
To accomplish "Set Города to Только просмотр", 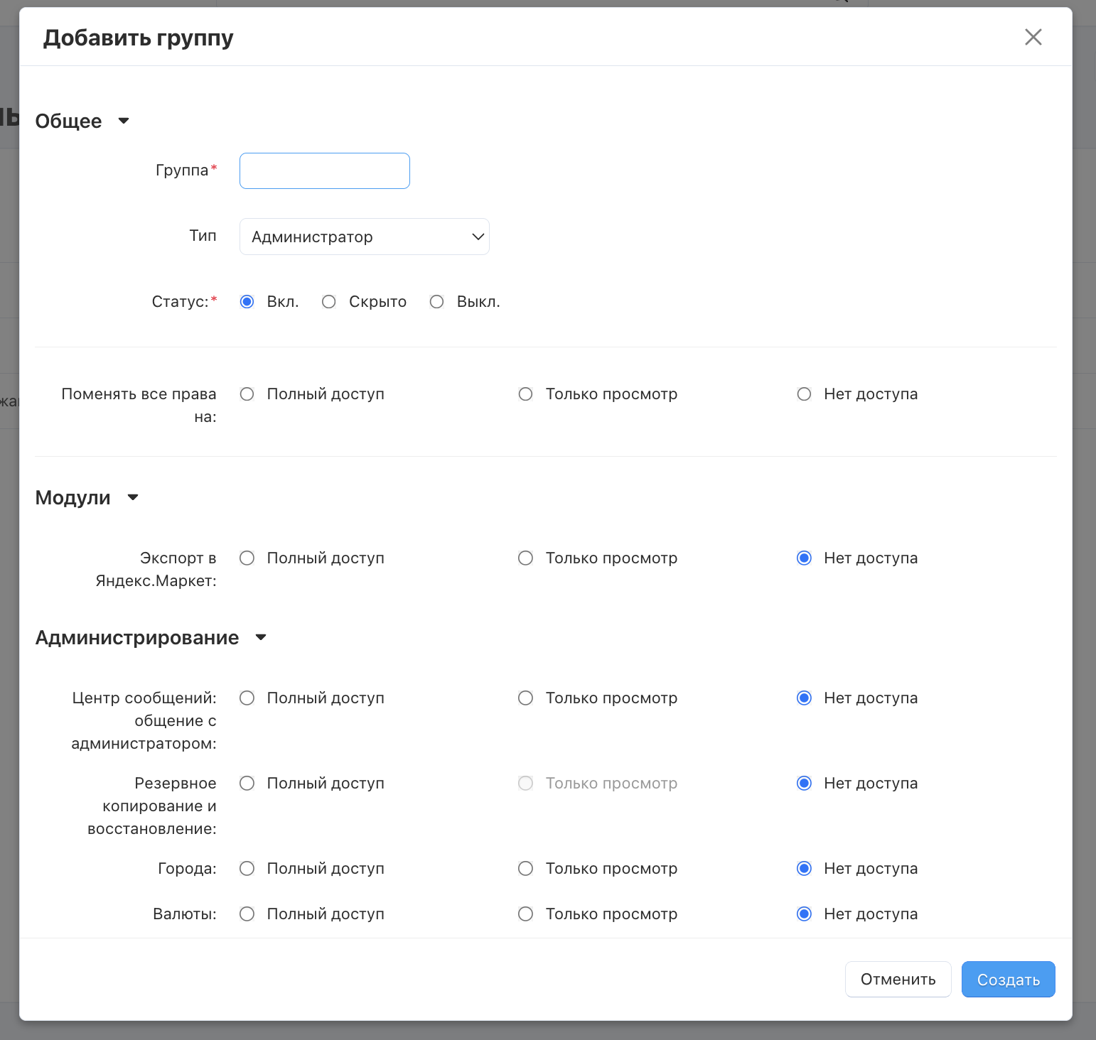I will (x=525, y=869).
